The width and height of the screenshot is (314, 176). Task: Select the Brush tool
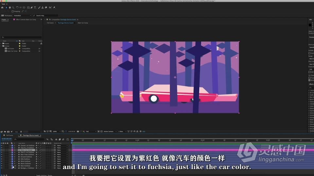coord(39,7)
